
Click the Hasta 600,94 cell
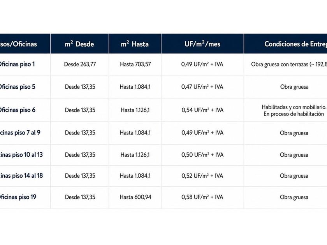135,197
